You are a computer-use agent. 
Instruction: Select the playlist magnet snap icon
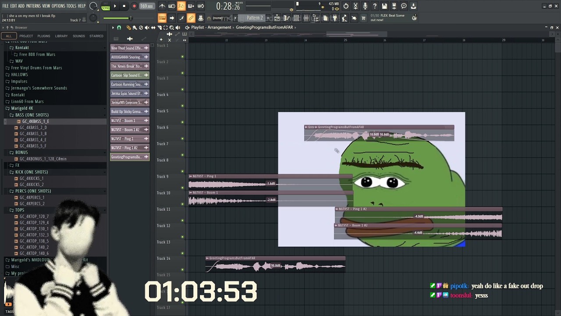[119, 27]
